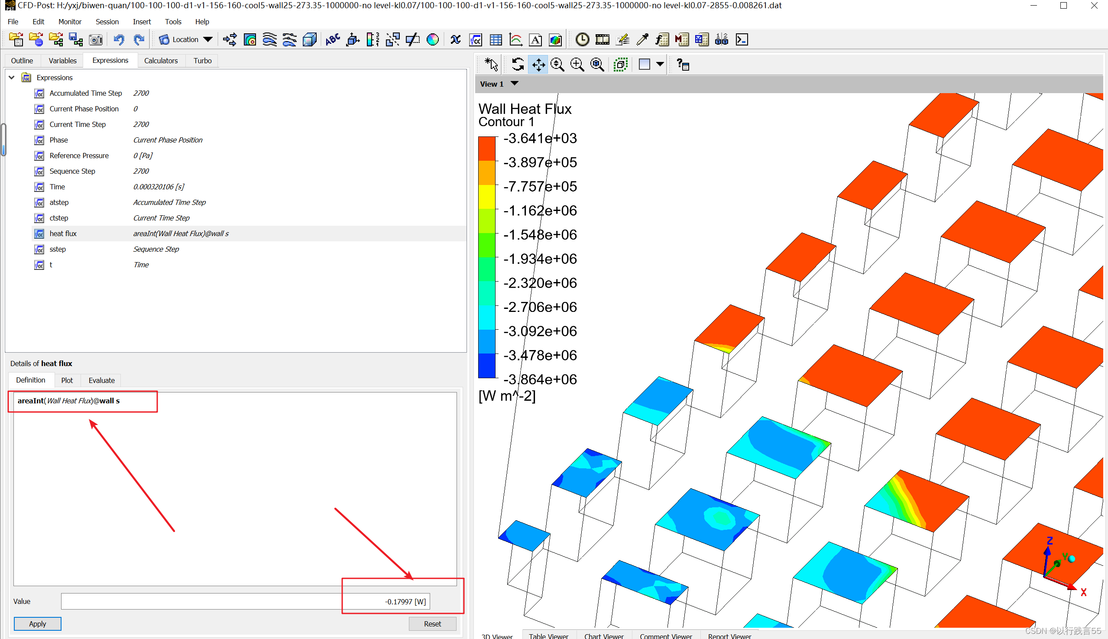Insert a Vector plot from the toolbar
1108x639 pixels.
coord(229,39)
